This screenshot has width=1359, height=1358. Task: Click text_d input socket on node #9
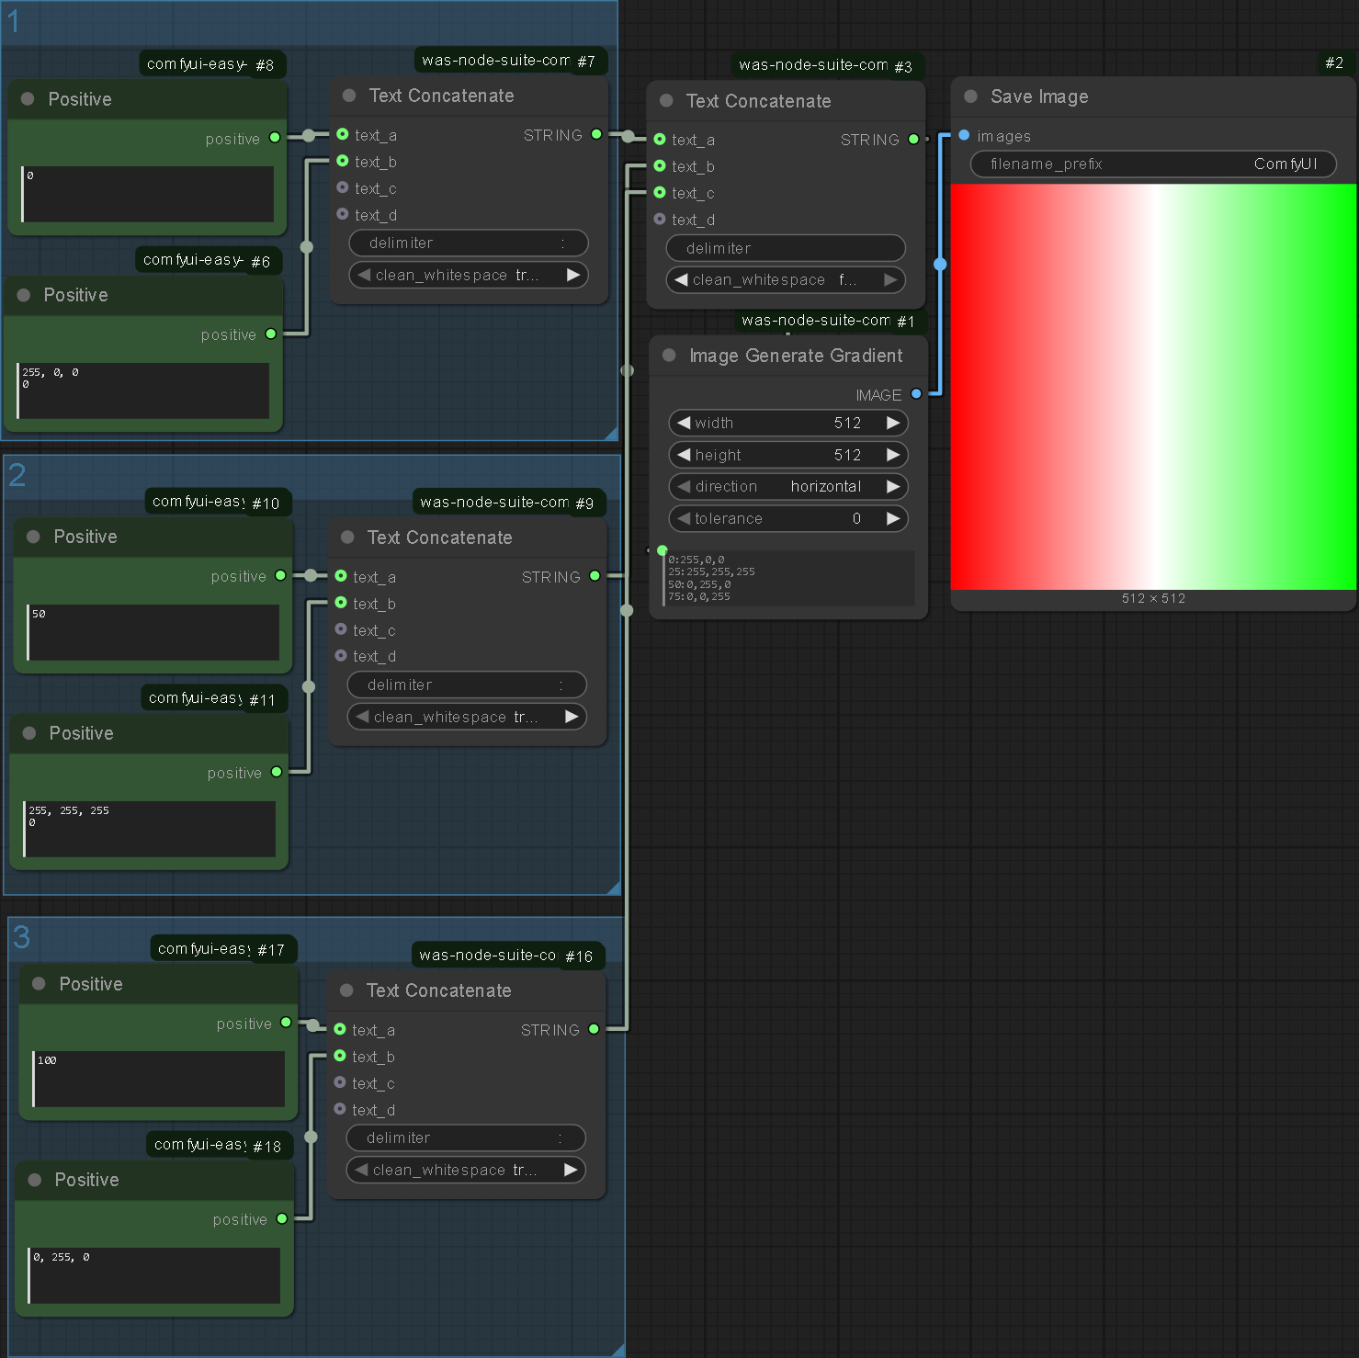click(x=341, y=656)
